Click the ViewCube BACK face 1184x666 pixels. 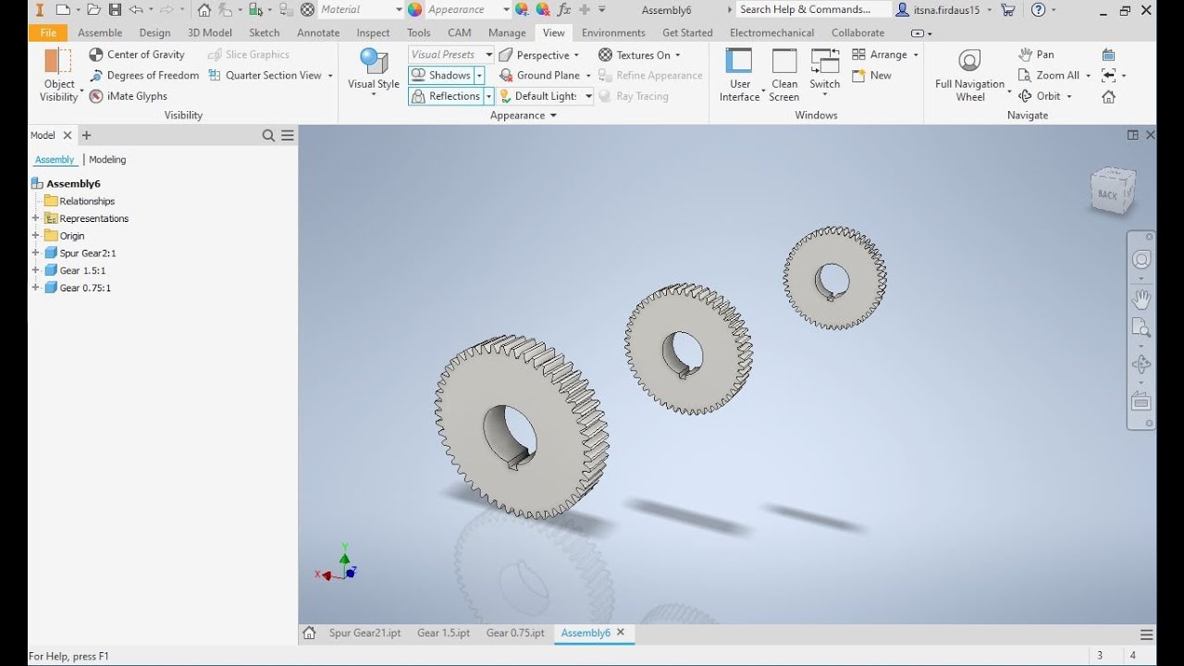(x=1109, y=193)
